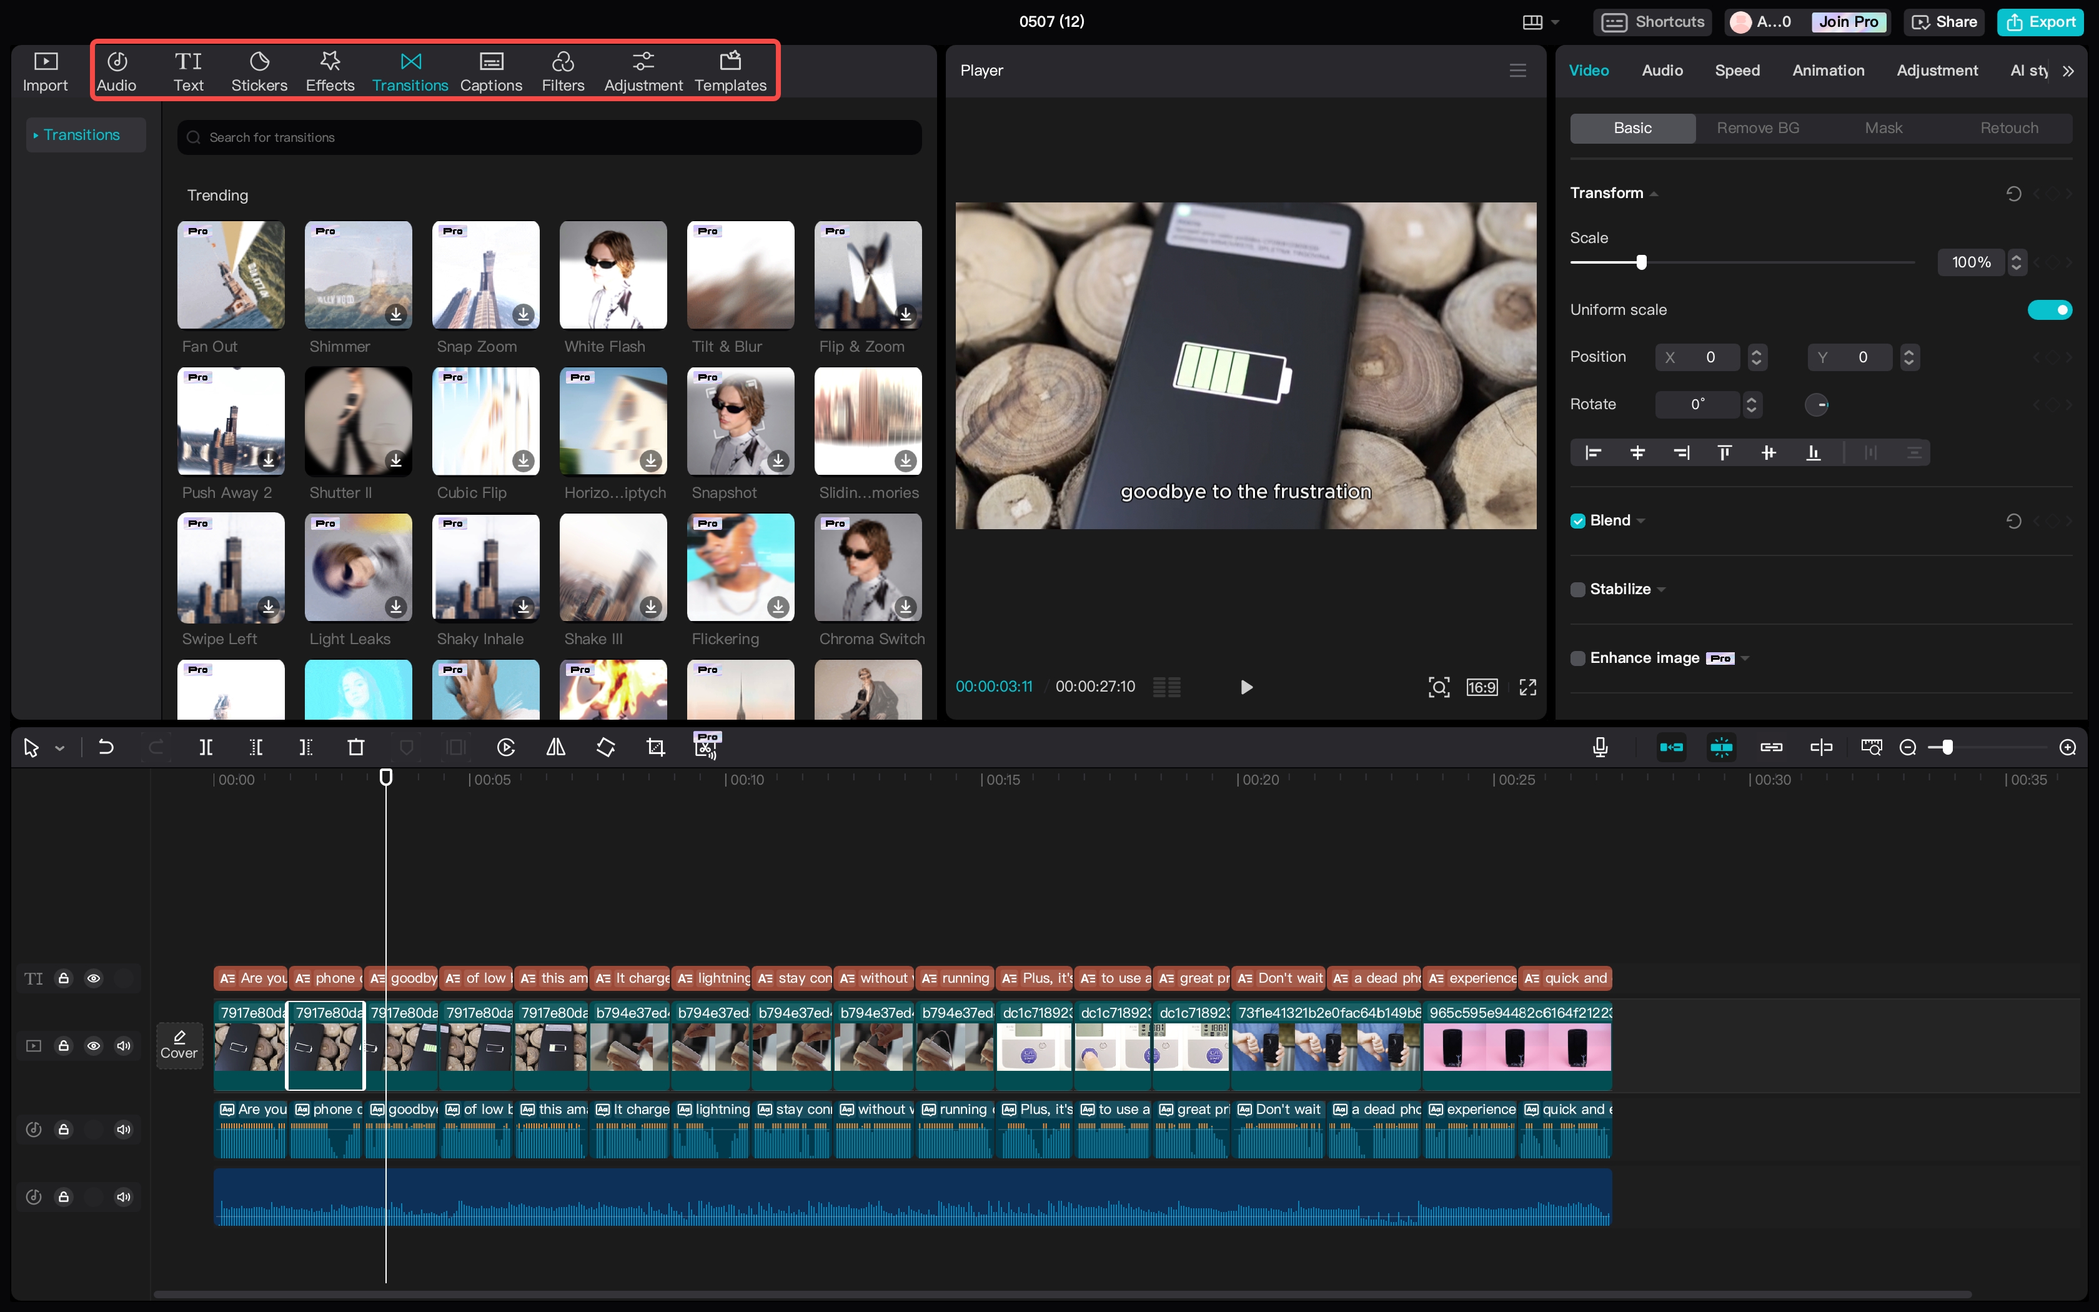Record a voiceover with the microphone icon
This screenshot has height=1312, width=2099.
coord(1599,746)
